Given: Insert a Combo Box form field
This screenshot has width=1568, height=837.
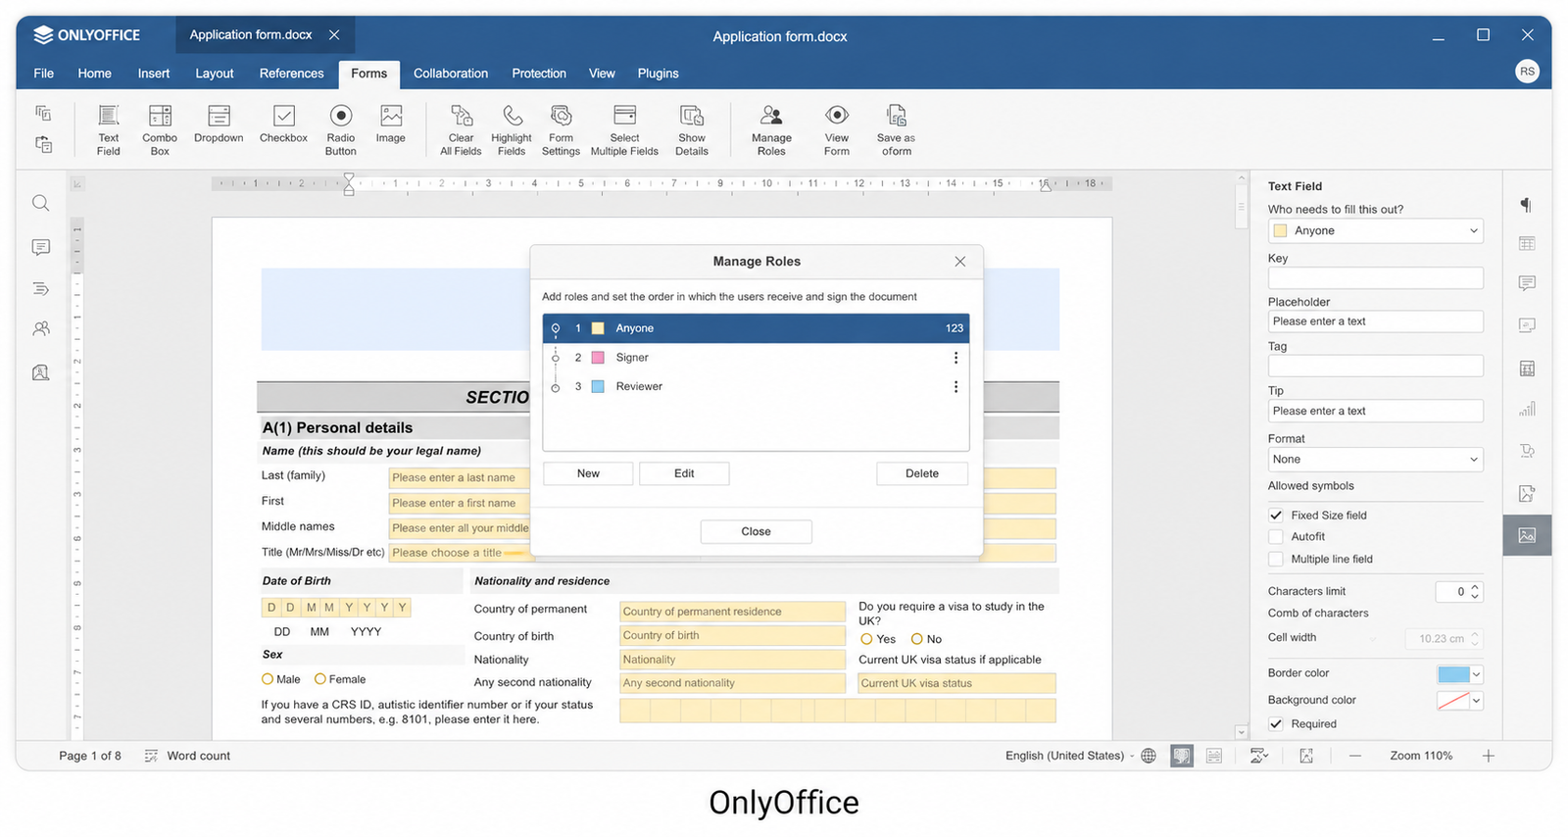Looking at the screenshot, I should 160,129.
